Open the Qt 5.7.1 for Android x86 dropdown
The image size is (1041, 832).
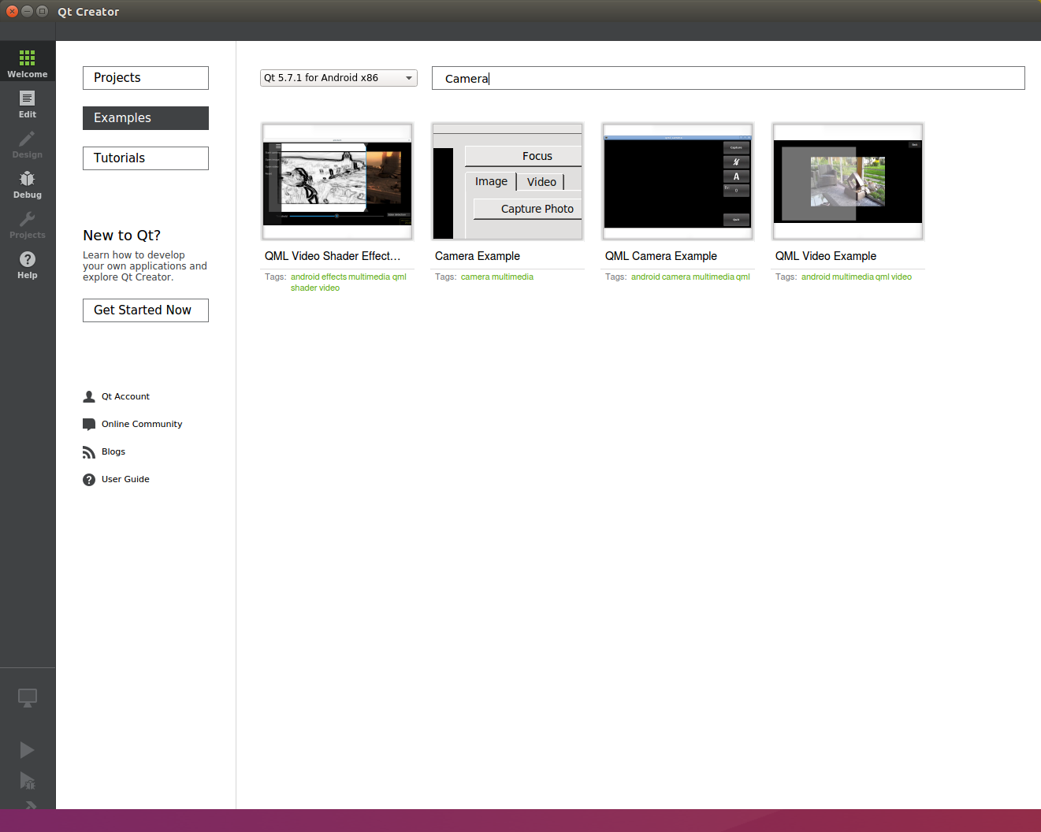(339, 77)
